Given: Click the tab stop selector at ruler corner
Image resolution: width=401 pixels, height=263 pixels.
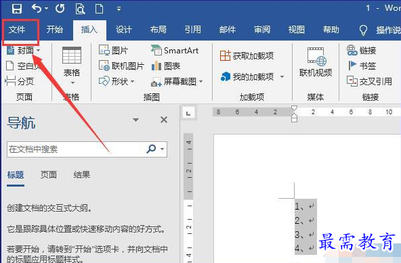Looking at the screenshot, I should 189,113.
